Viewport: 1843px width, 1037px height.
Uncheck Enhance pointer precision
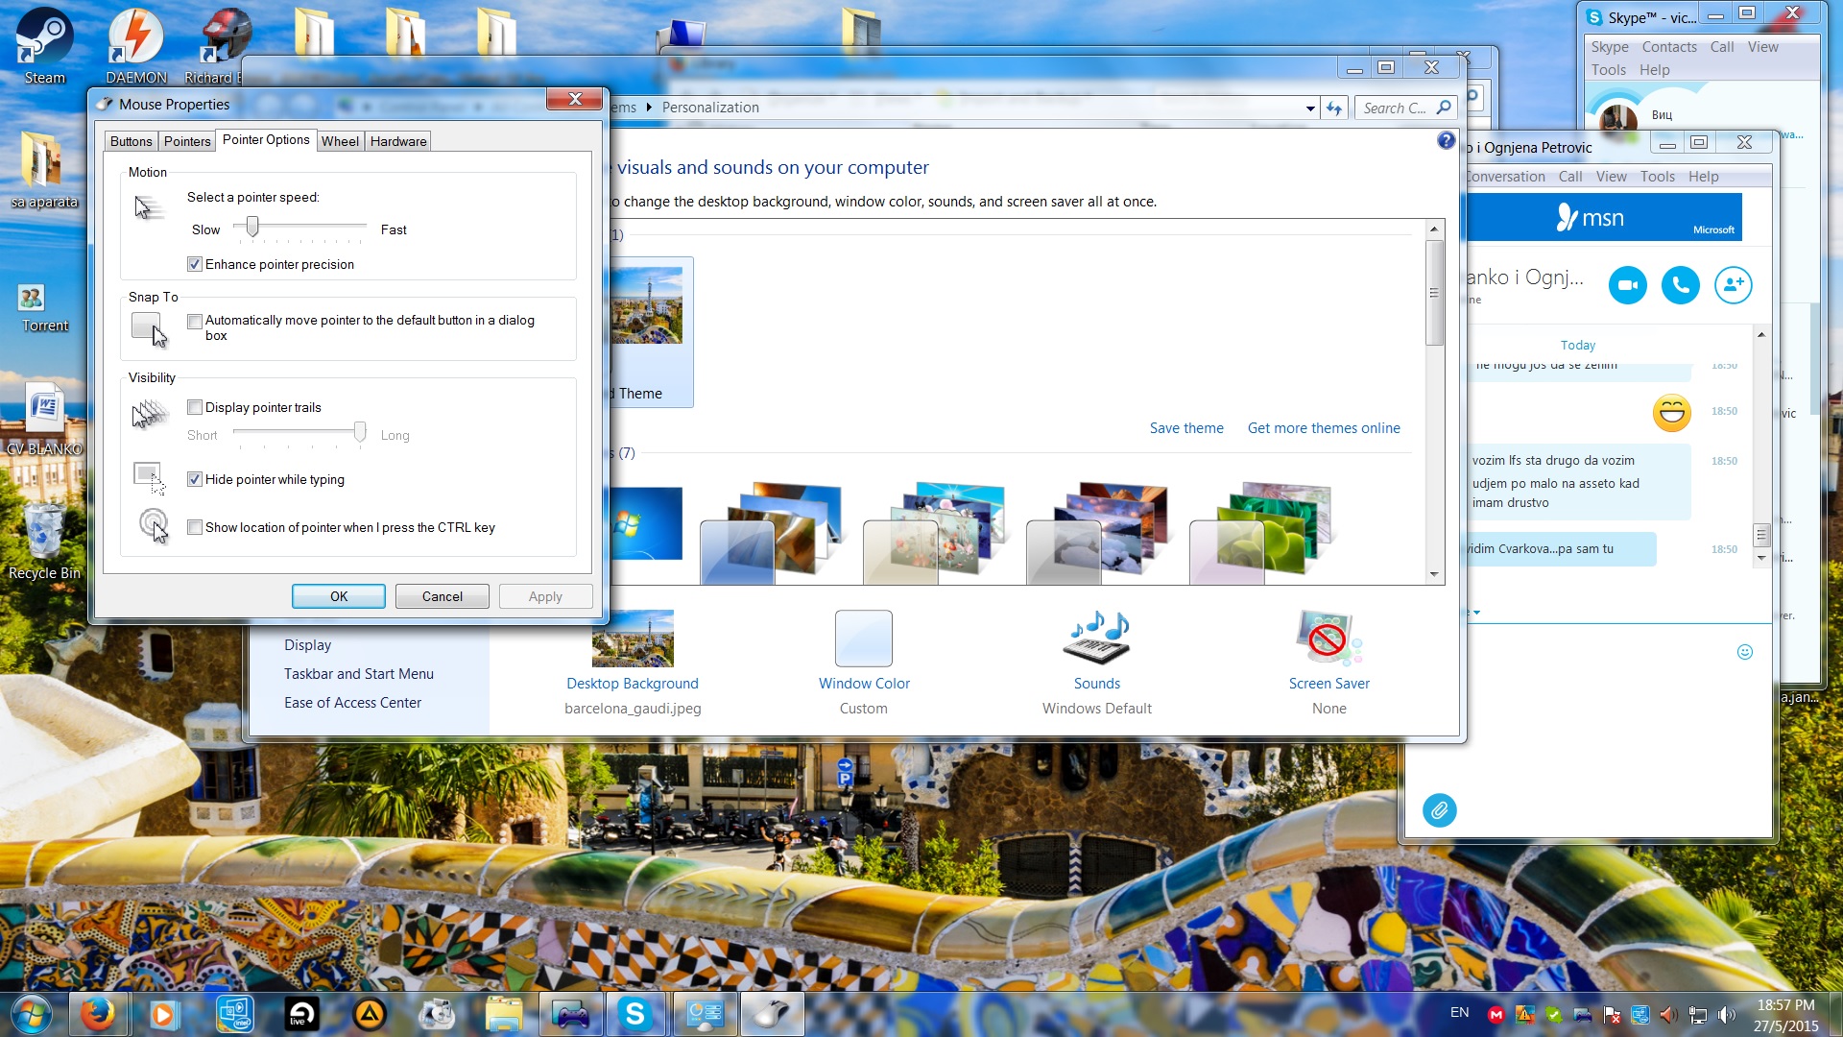point(195,264)
